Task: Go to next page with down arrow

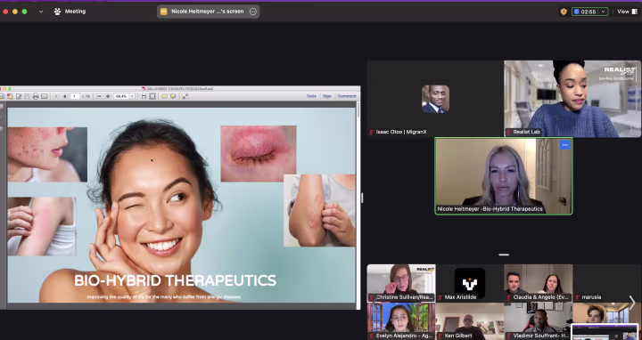Action: pyautogui.click(x=65, y=96)
